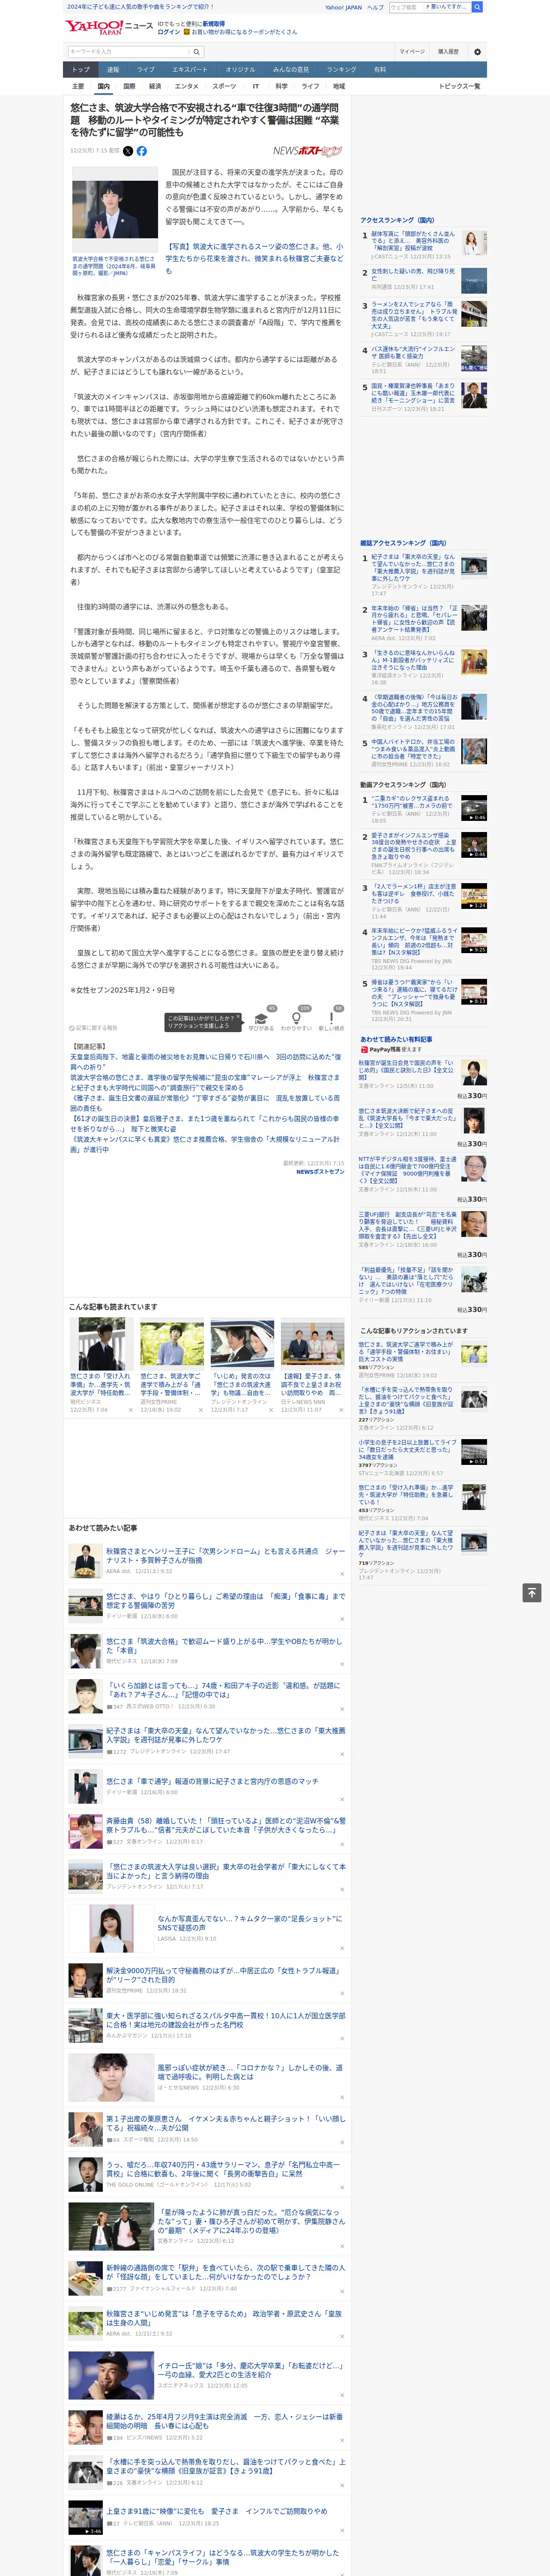
Task: Select the スポーツ category
Action: (x=224, y=86)
